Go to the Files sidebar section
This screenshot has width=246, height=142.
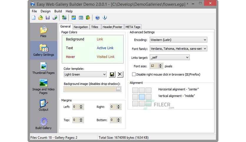(44, 32)
